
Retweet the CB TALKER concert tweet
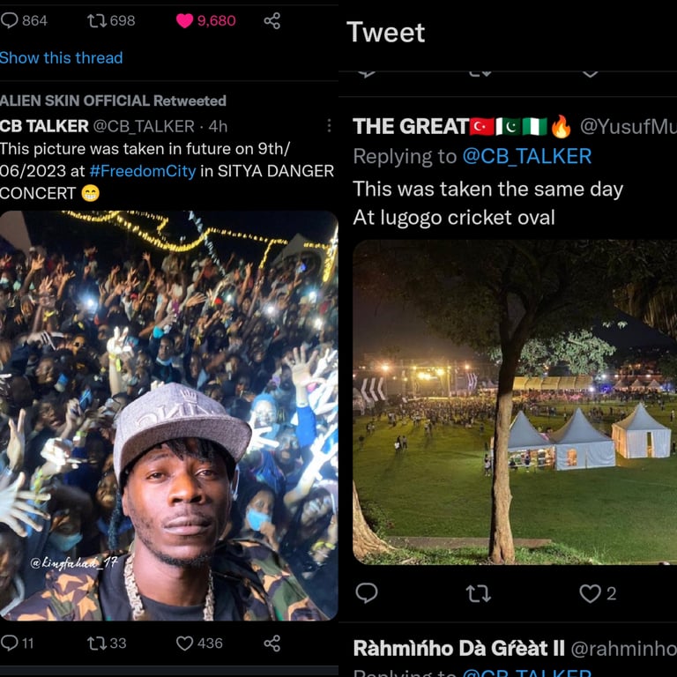tap(97, 644)
